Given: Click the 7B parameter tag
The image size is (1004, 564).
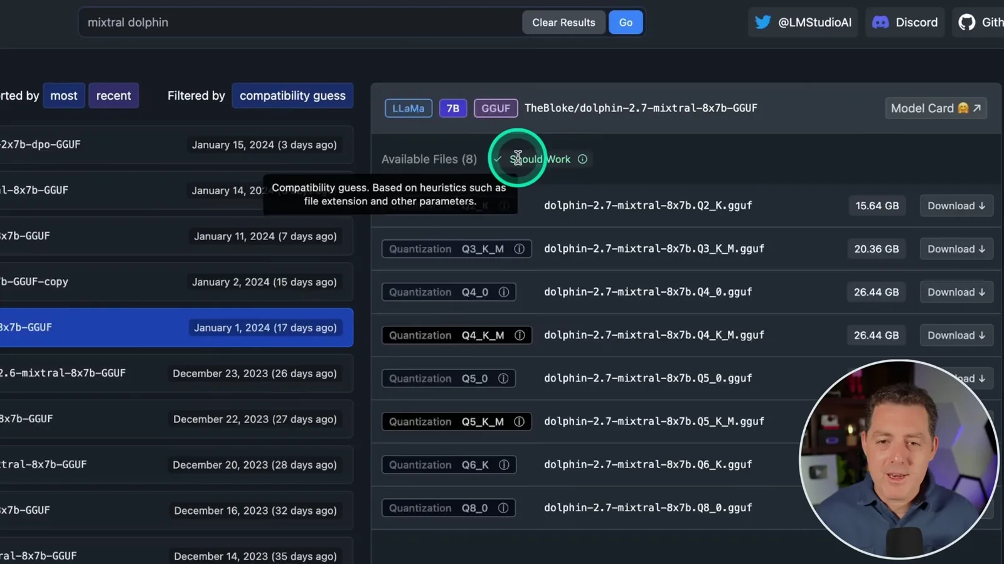Looking at the screenshot, I should tap(453, 108).
